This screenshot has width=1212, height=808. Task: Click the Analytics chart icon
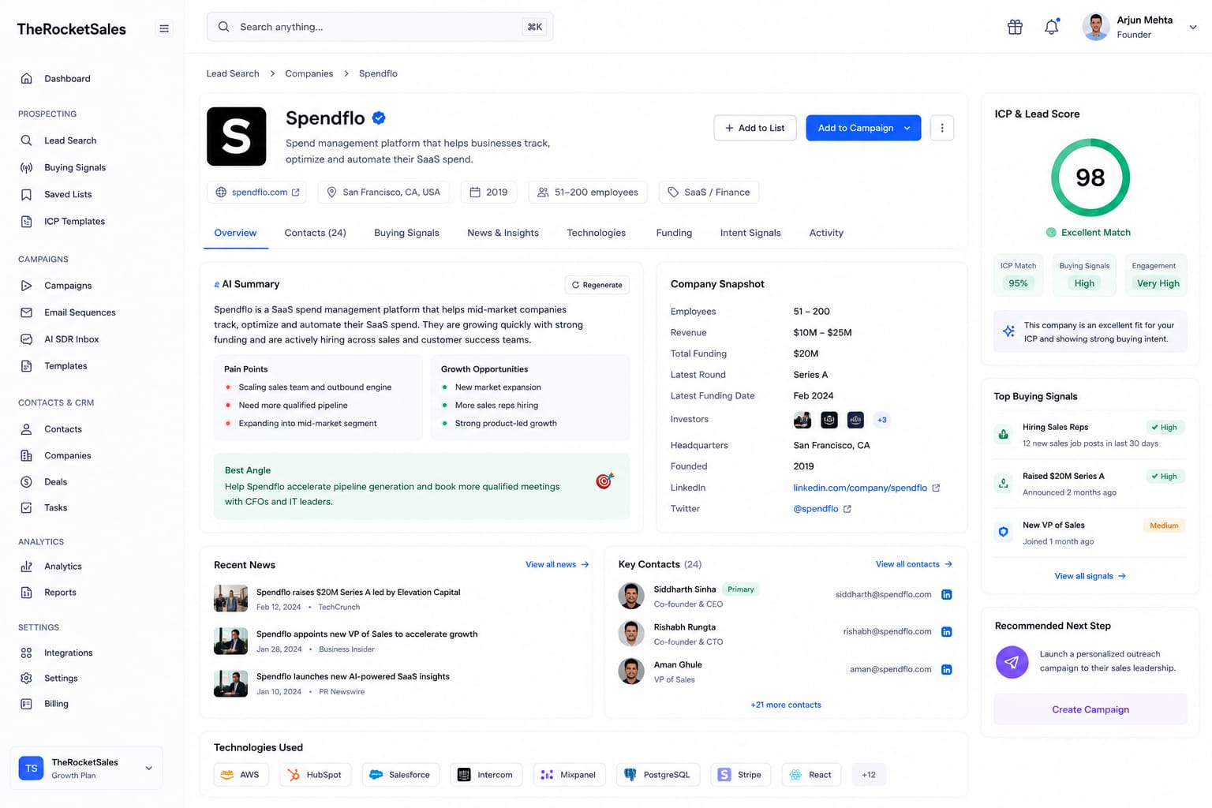pyautogui.click(x=26, y=567)
